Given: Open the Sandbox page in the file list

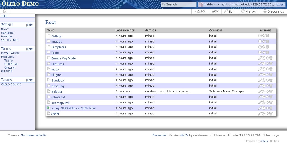Looking at the screenshot, I should (57, 81).
